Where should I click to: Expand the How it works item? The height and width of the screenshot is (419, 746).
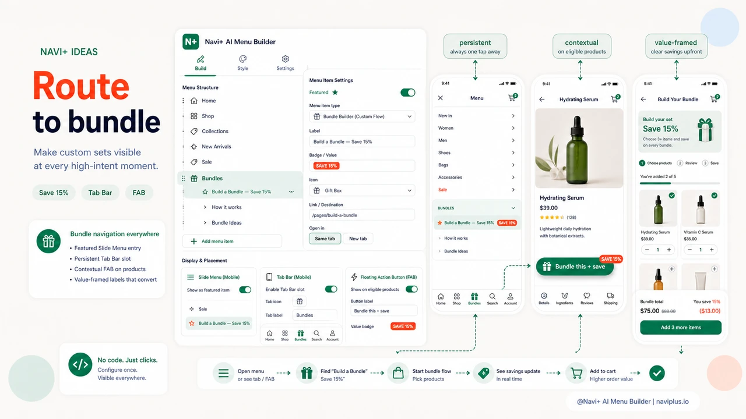(x=205, y=207)
